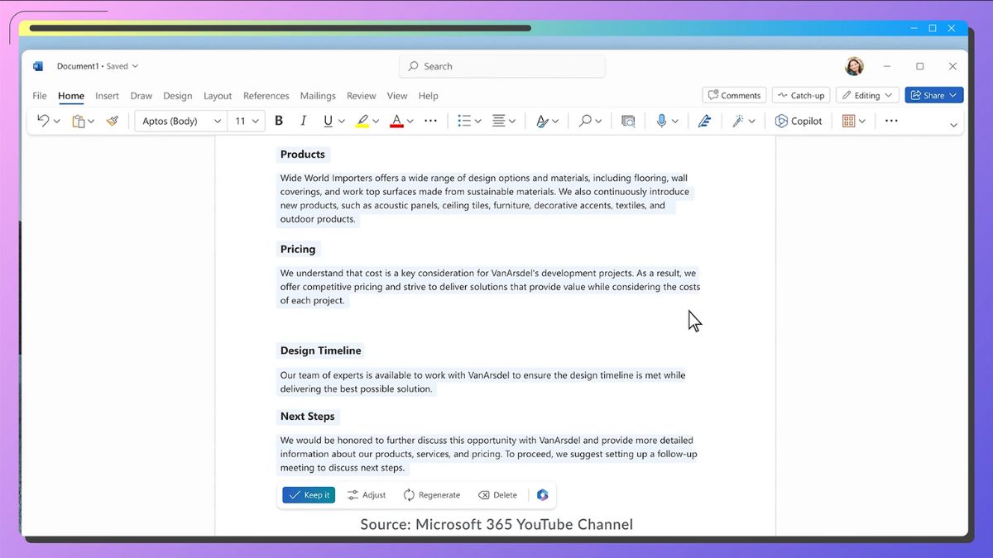Open the font name dropdown Aptos (Body)
This screenshot has width=993, height=558.
pos(182,121)
